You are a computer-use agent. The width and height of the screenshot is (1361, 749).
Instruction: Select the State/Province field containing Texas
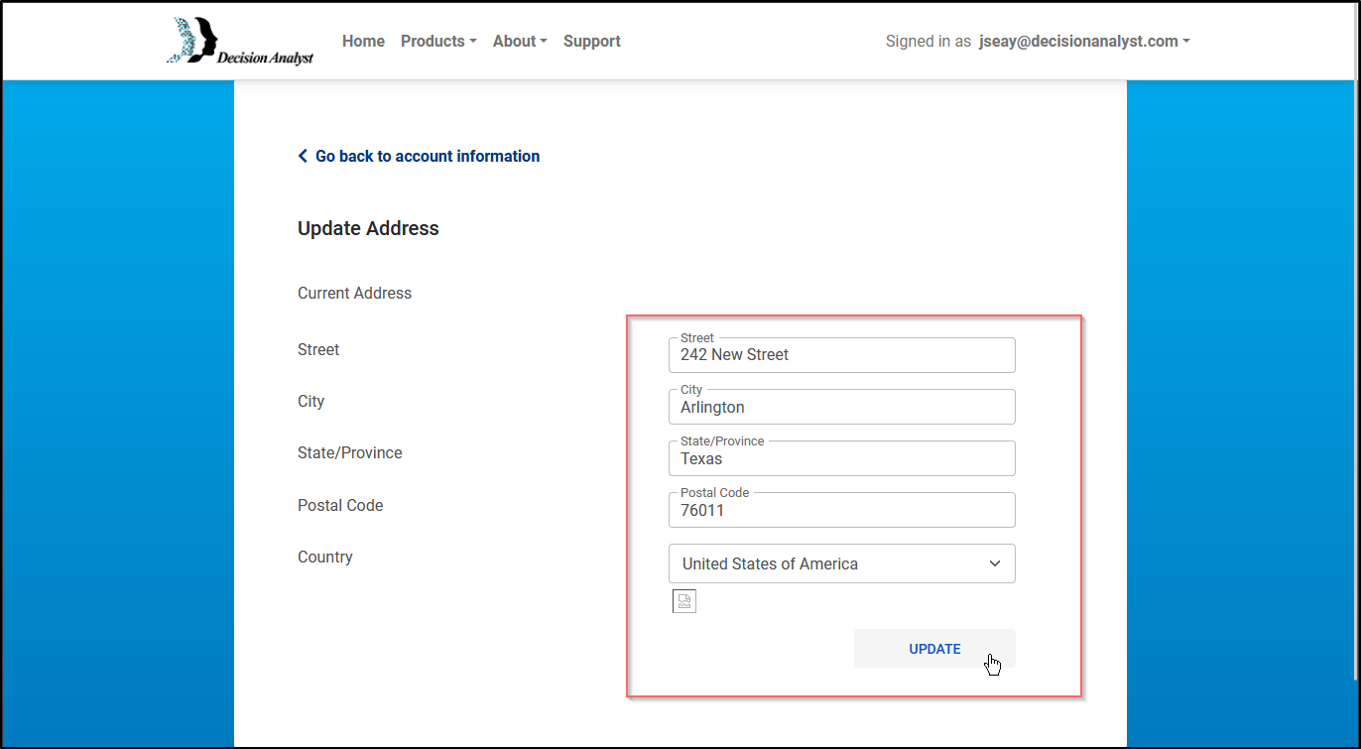coord(841,458)
